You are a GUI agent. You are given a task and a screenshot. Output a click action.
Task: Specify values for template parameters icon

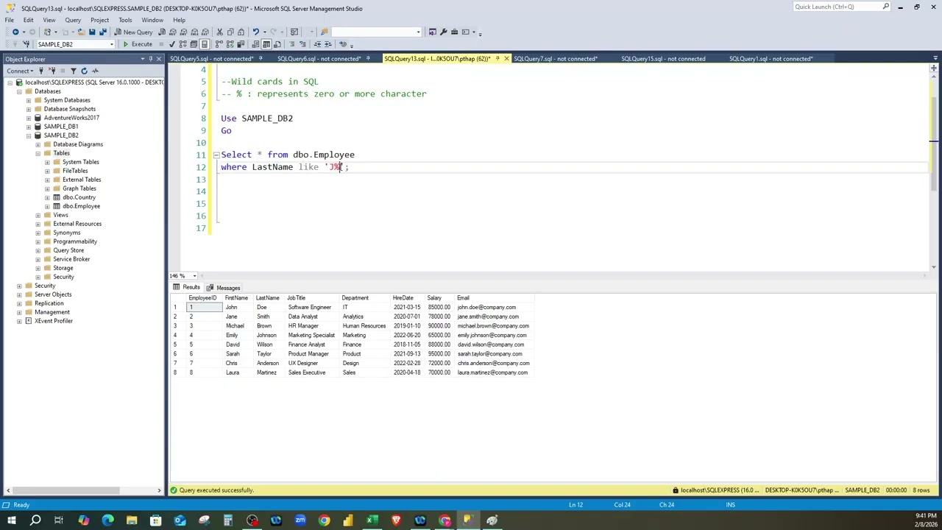[343, 44]
